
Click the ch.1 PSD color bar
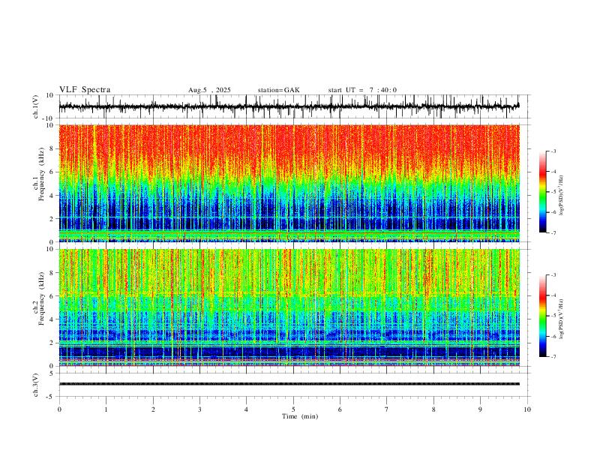click(542, 192)
